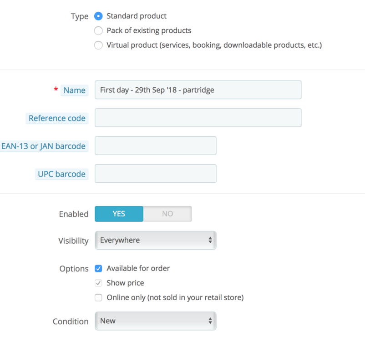This screenshot has height=341, width=365.
Task: Open the Visibility dropdown
Action: 155,240
